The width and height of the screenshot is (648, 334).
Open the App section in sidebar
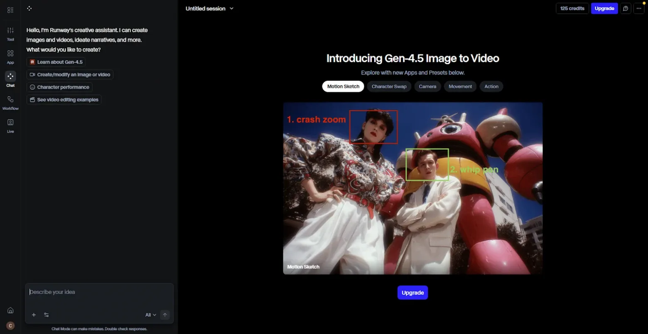pos(10,57)
